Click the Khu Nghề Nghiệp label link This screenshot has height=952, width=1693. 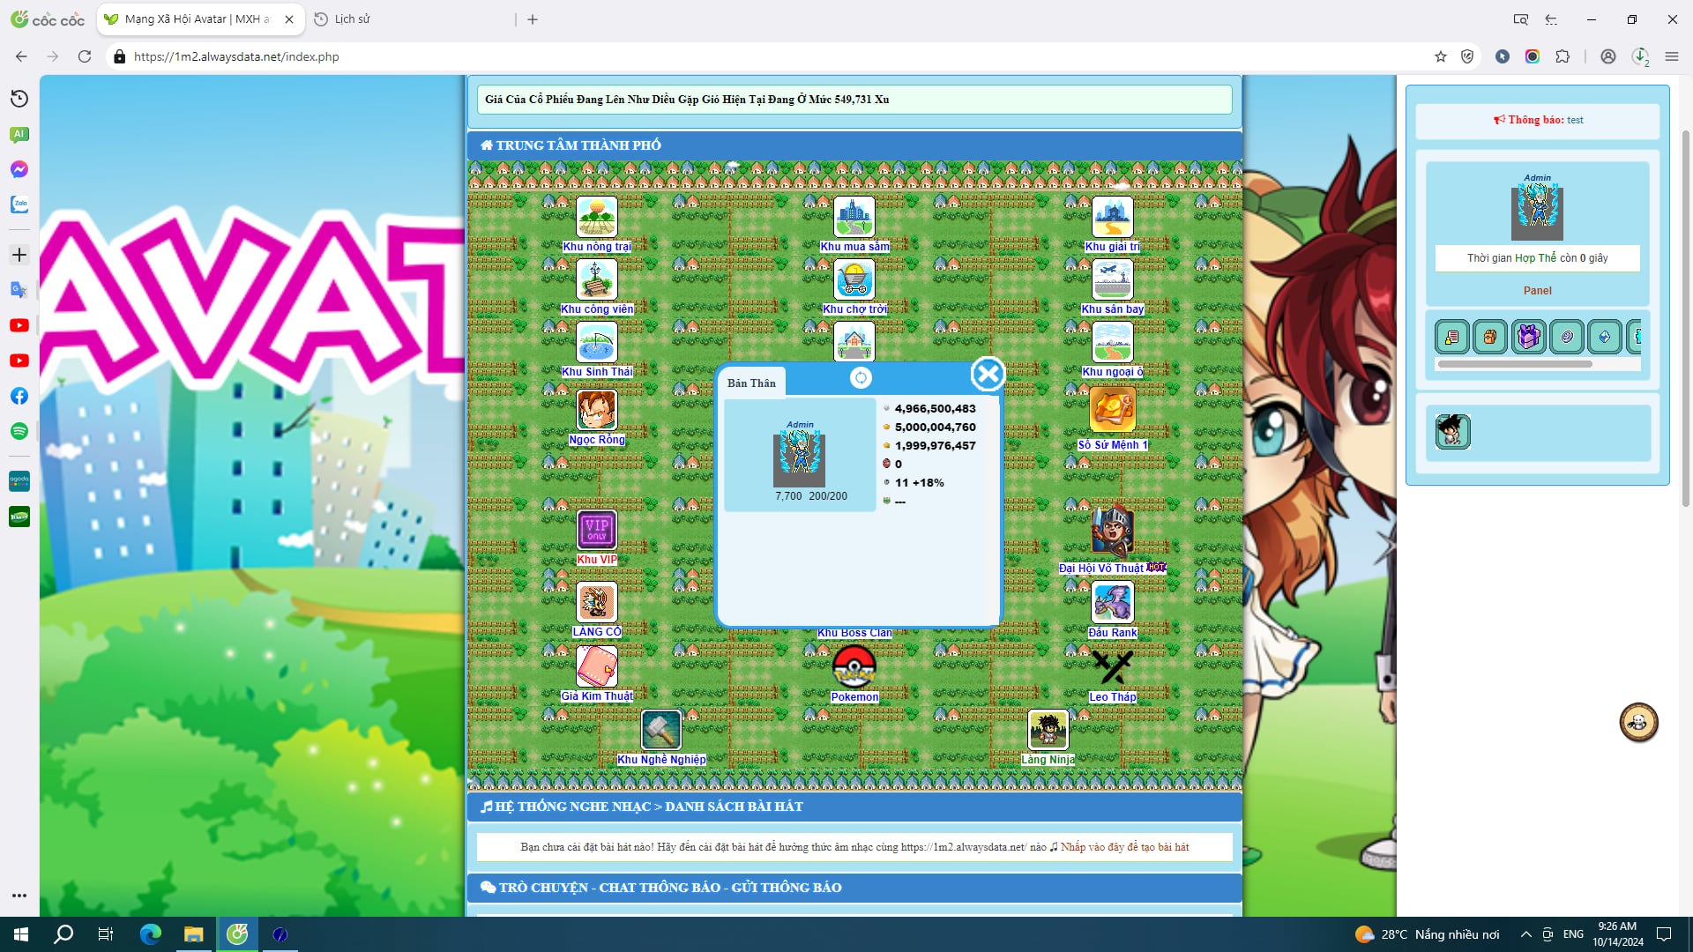[x=661, y=760]
